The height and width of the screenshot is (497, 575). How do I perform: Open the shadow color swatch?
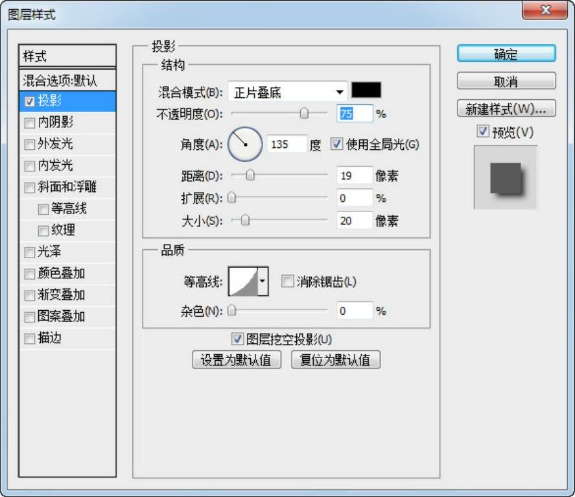click(x=366, y=91)
